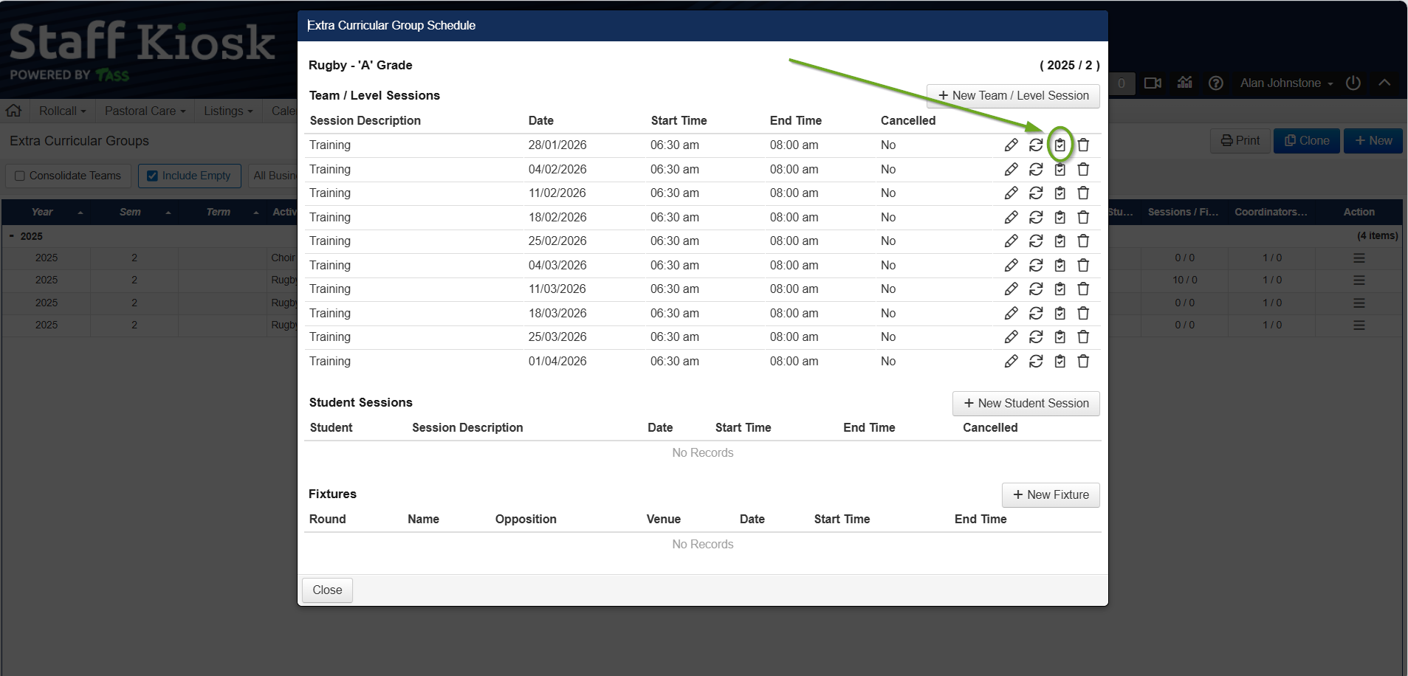1408x676 pixels.
Task: Close the Extra Curricular Group Schedule dialog
Action: click(327, 590)
